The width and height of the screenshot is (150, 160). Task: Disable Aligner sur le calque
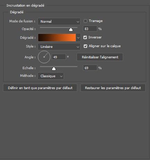point(85,46)
